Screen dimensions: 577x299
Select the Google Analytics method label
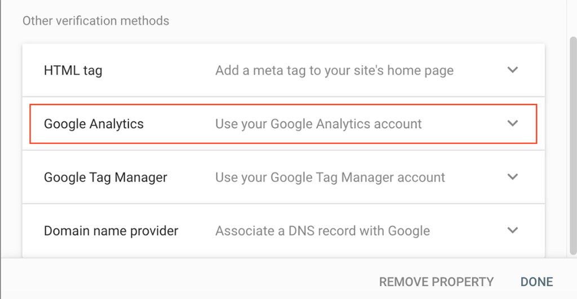coord(94,124)
